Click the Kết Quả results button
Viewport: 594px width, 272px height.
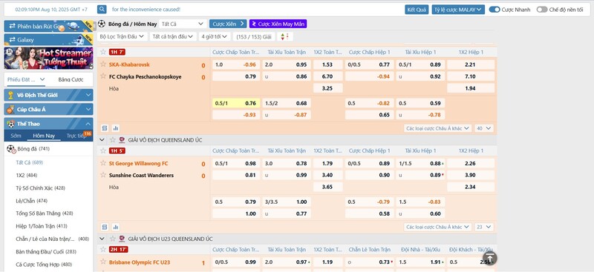point(417,10)
